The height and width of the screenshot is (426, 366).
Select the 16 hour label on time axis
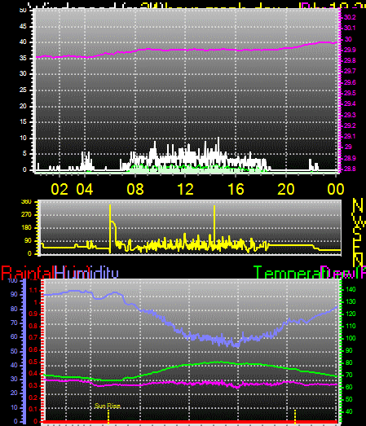[236, 189]
